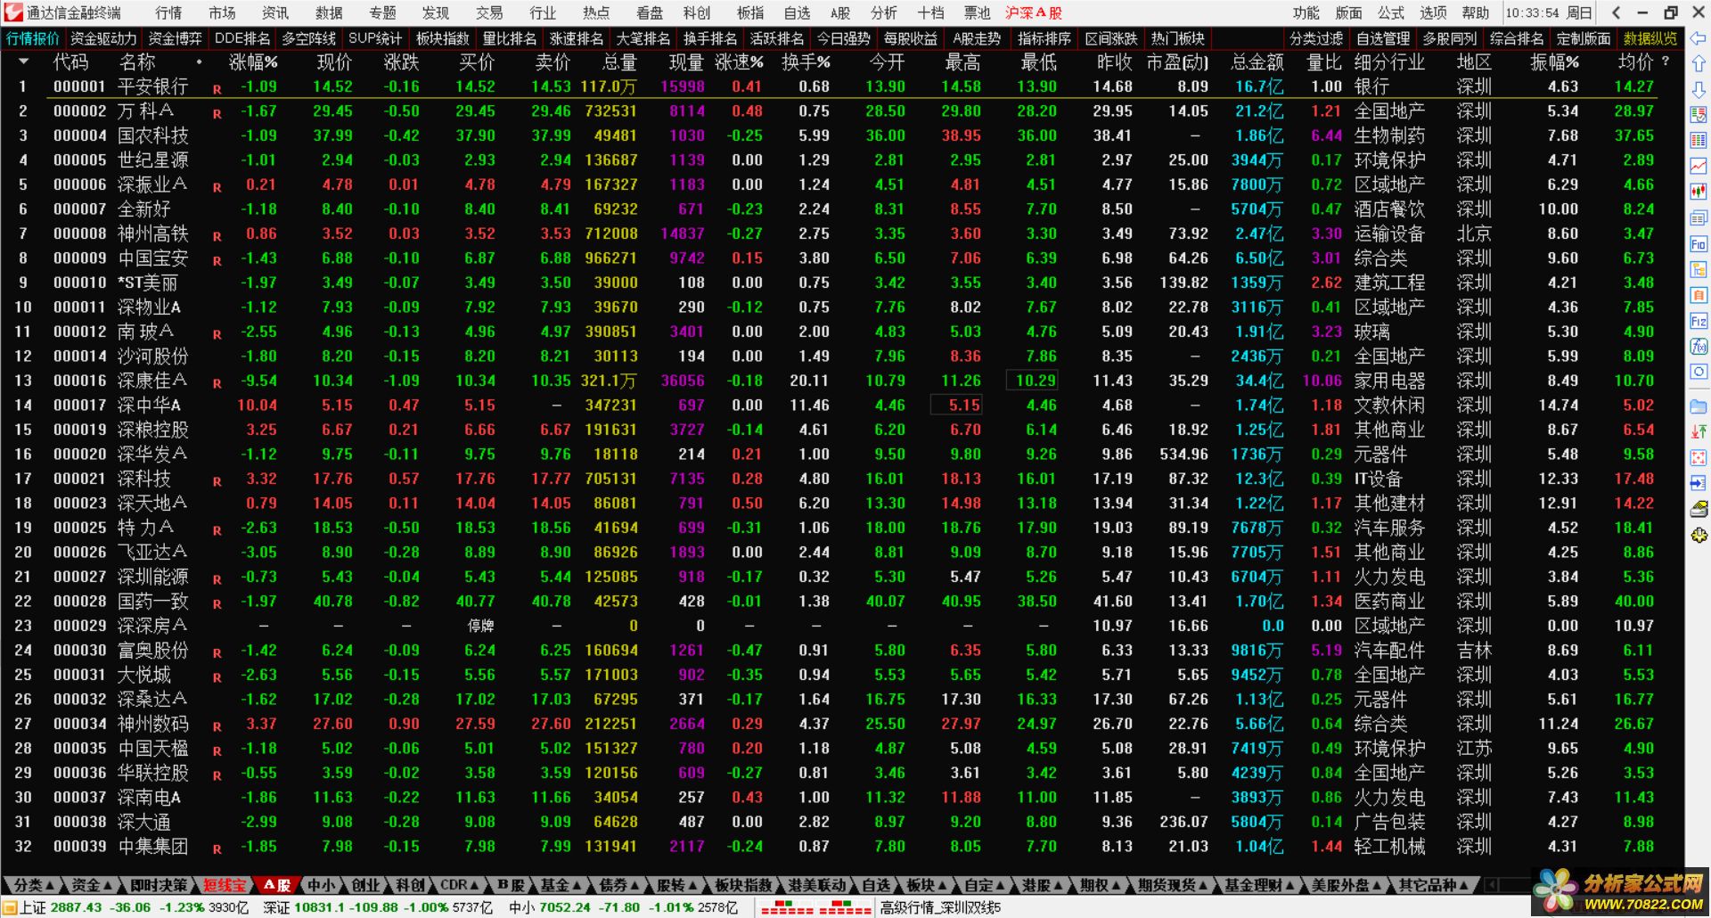Image resolution: width=1711 pixels, height=918 pixels.
Task: Expand the CDR bottom tab menu
Action: pos(460,885)
